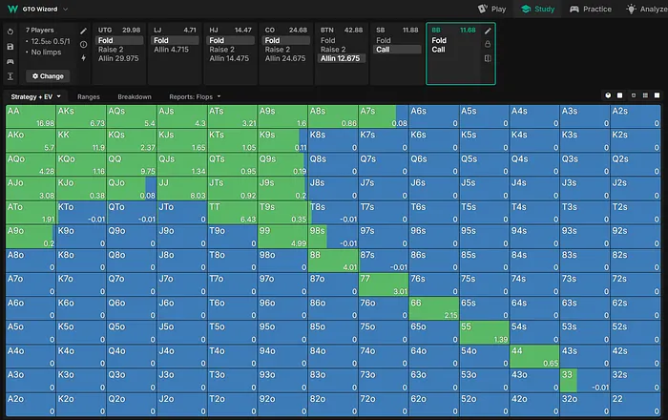Click the BB panel pencil edit icon
Screen dimensions: 668x420
point(488,31)
